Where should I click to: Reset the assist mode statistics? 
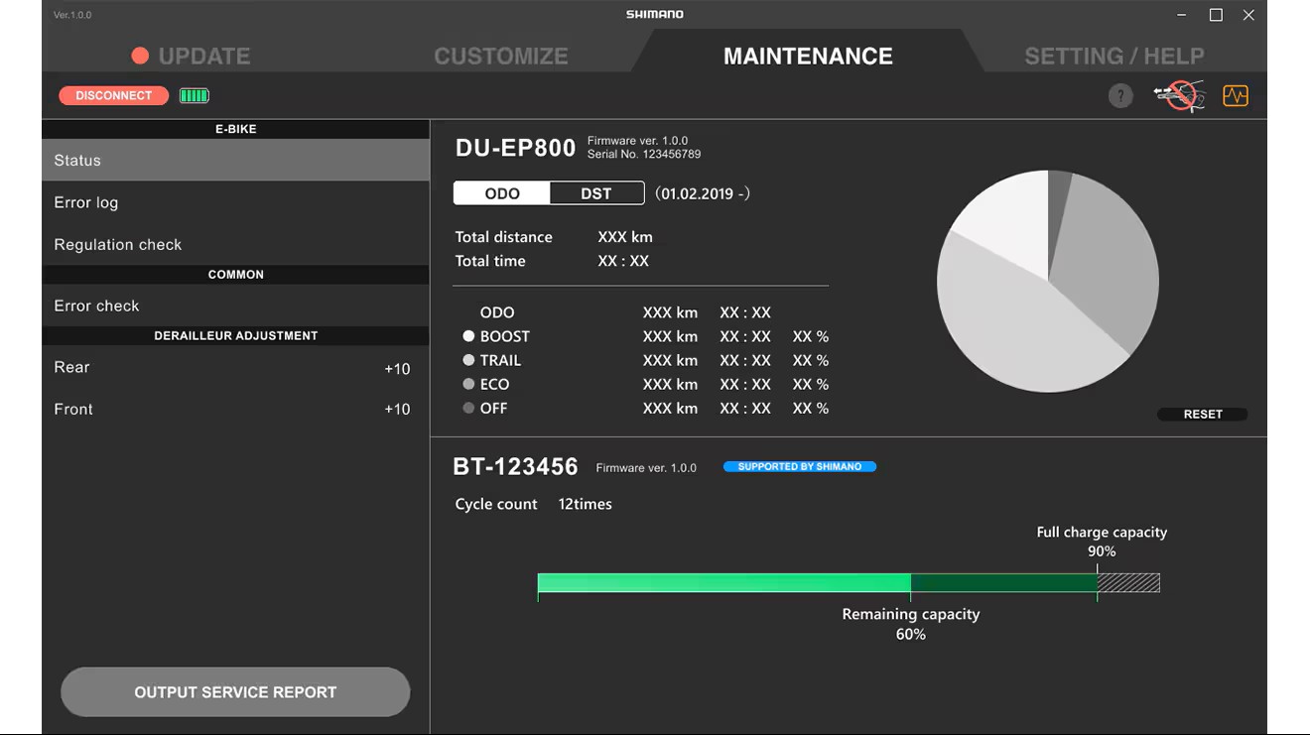1202,415
